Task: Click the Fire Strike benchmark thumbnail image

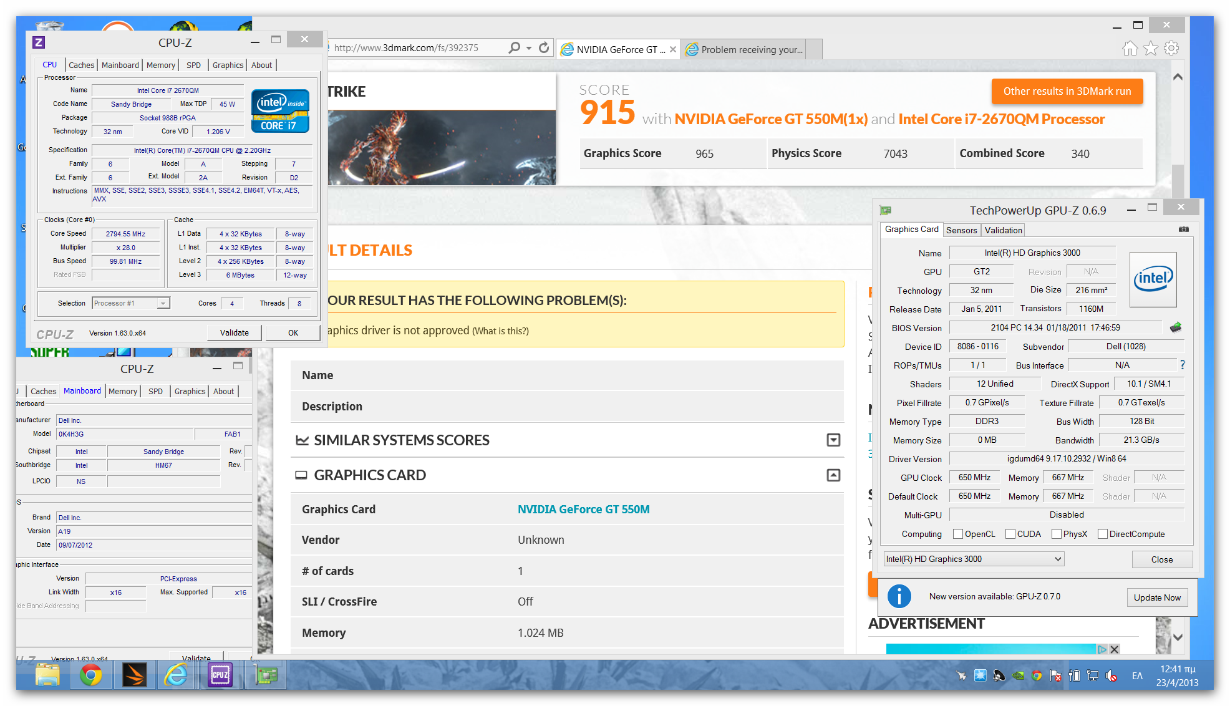Action: point(441,148)
